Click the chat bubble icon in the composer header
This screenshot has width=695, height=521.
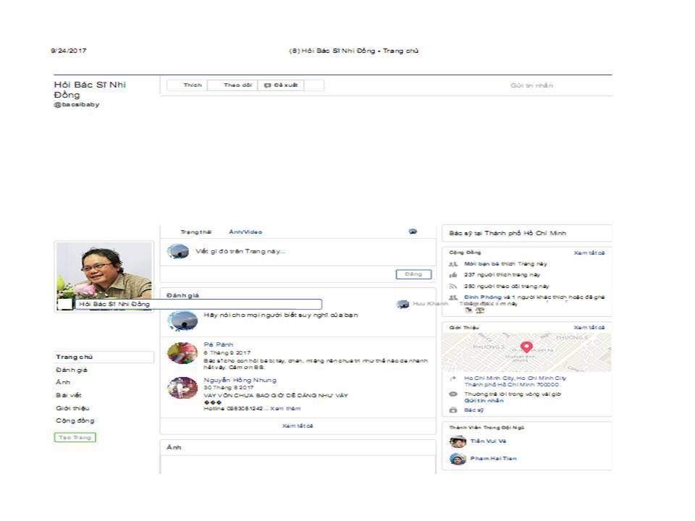tap(413, 232)
